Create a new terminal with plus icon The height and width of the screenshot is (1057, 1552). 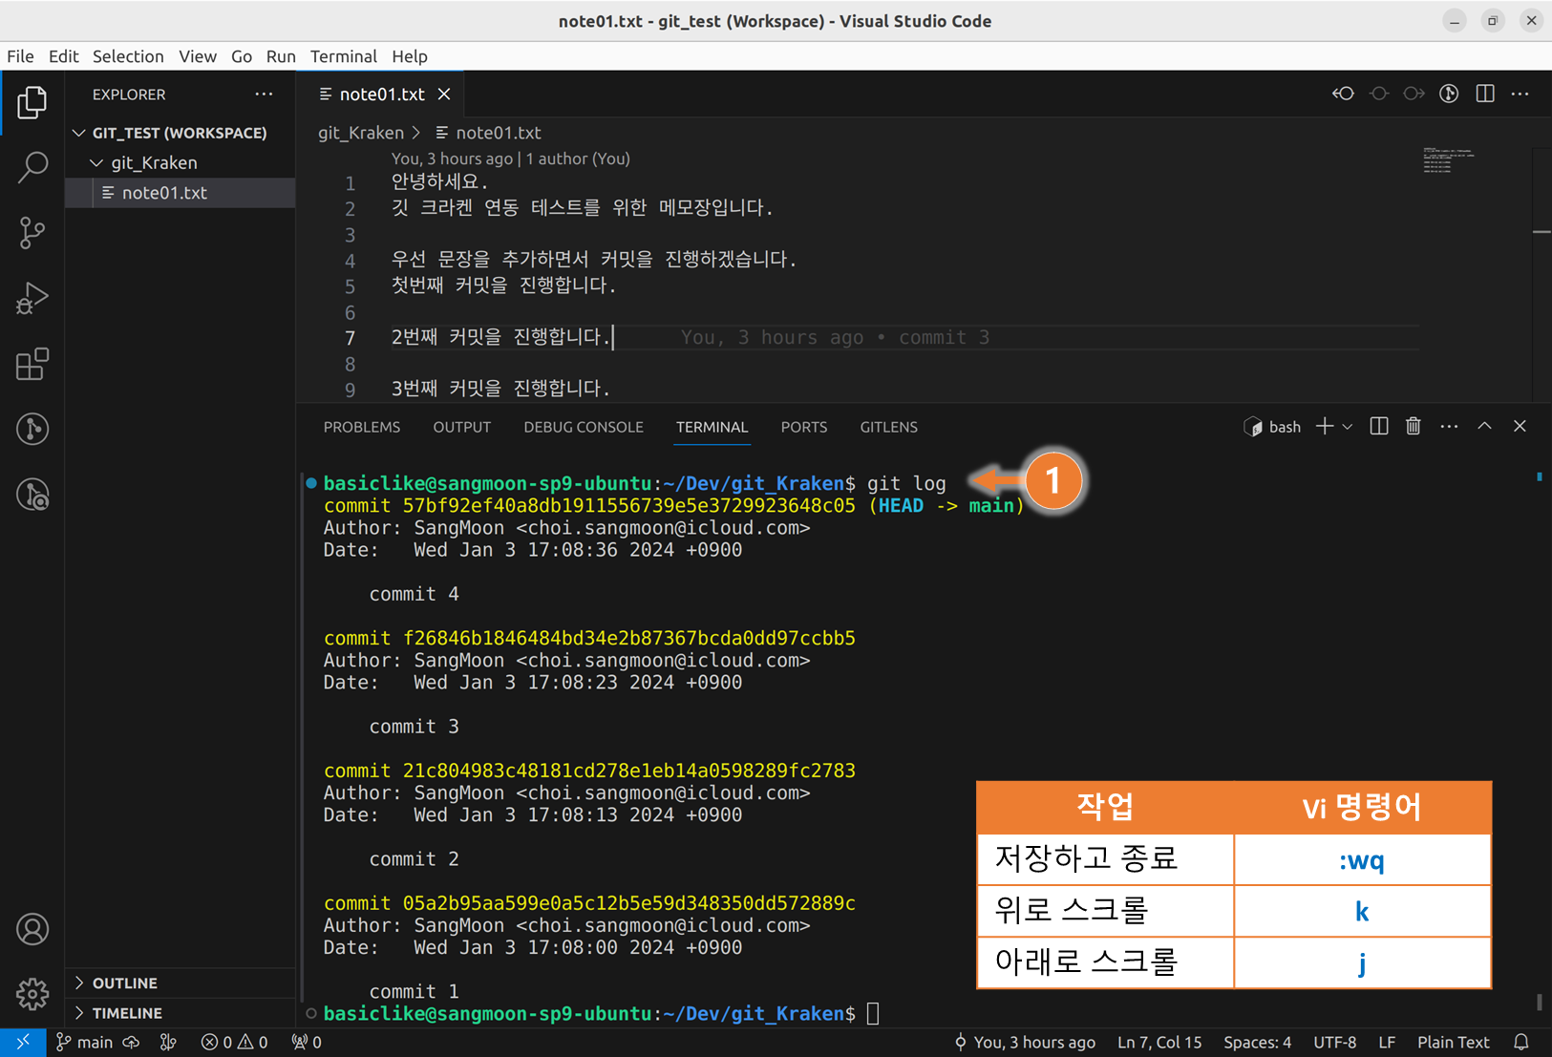pos(1324,427)
